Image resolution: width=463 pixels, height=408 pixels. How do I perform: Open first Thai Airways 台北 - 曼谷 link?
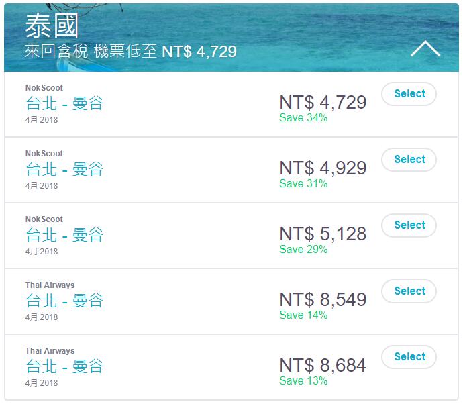click(x=64, y=301)
